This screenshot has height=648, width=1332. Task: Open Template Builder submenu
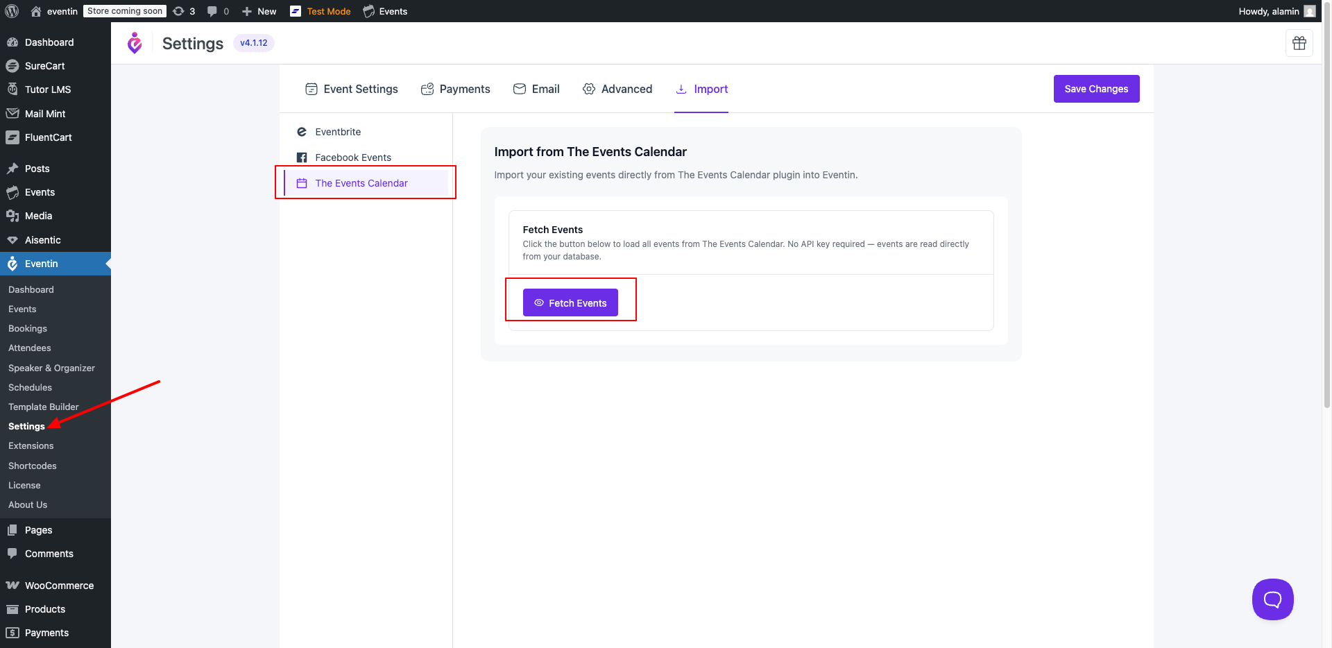click(44, 407)
